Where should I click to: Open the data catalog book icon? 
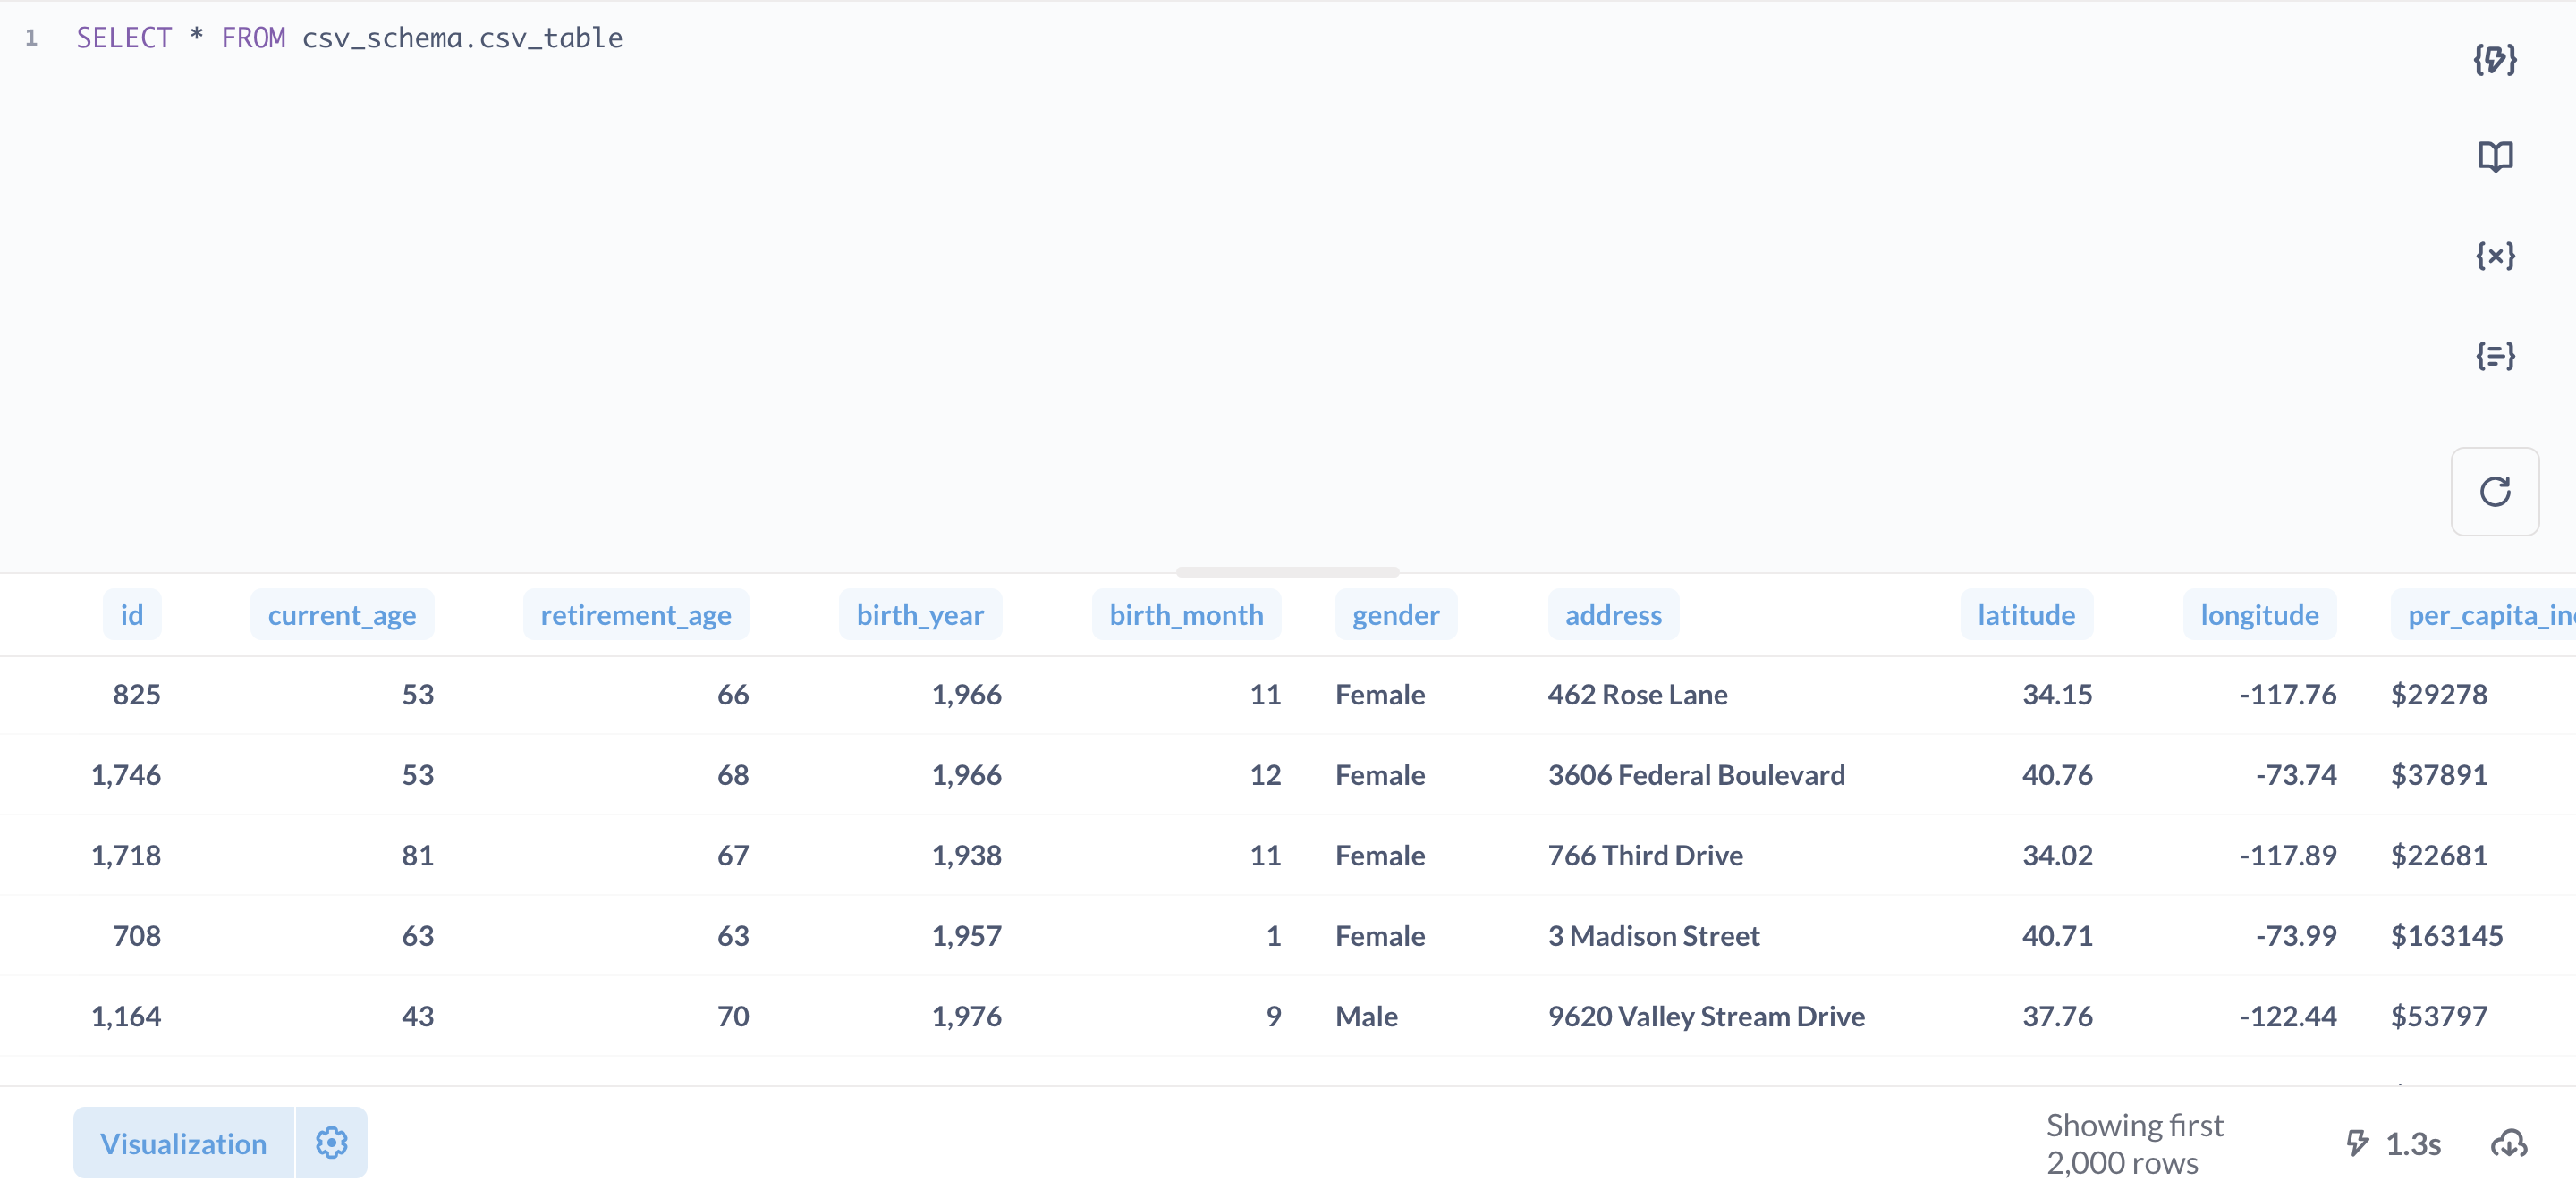coord(2495,156)
